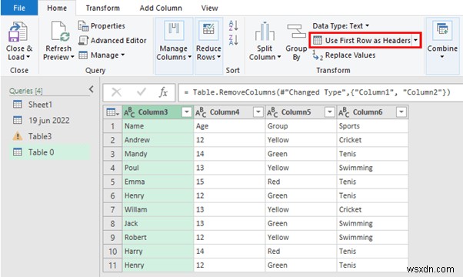
Task: Switch to the Home tab
Action: coord(57,8)
